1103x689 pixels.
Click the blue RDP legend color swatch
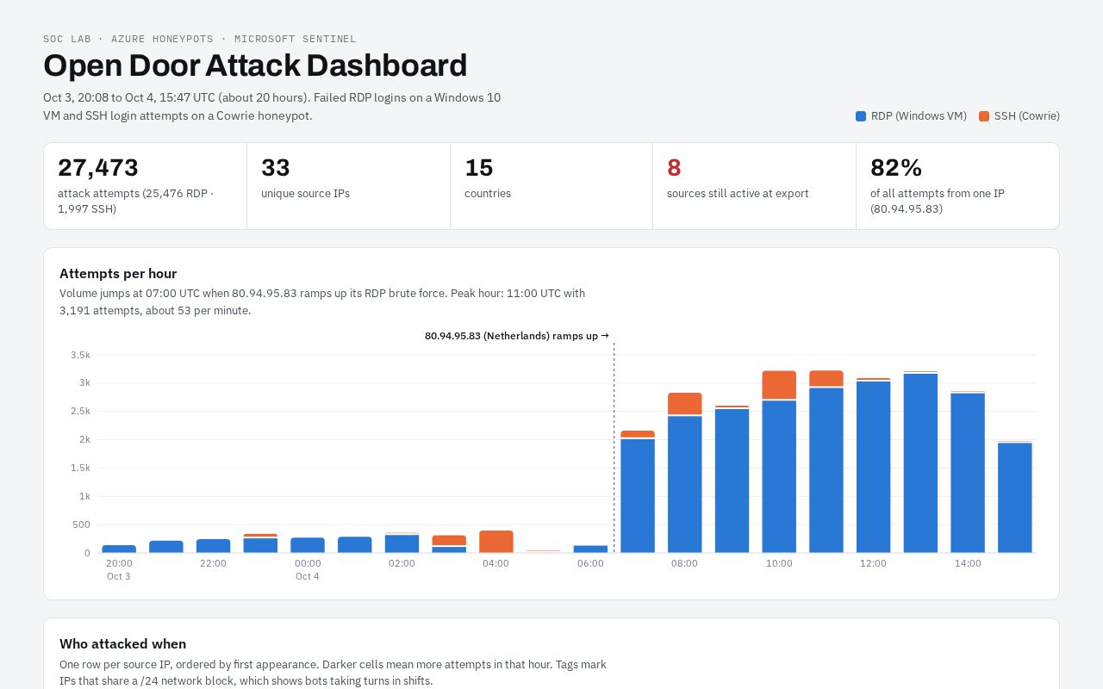(861, 116)
